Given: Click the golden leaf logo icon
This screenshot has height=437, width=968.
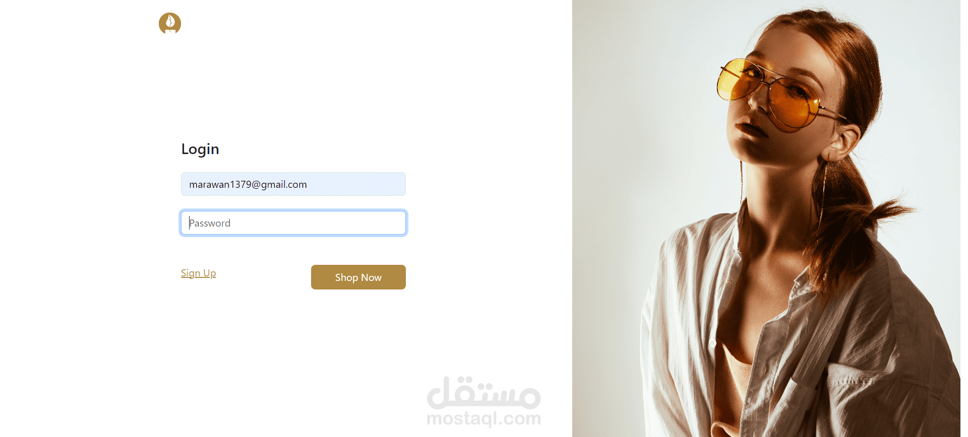Looking at the screenshot, I should coord(170,23).
